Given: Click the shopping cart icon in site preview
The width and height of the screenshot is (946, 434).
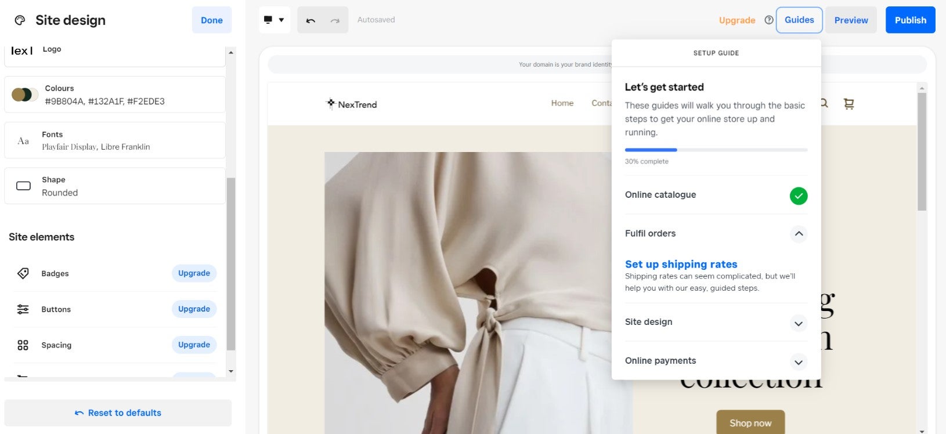Looking at the screenshot, I should (848, 104).
